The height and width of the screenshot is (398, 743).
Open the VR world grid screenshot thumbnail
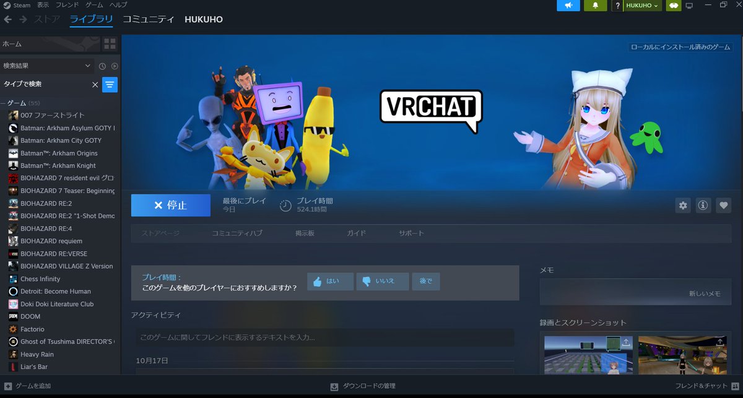[588, 355]
